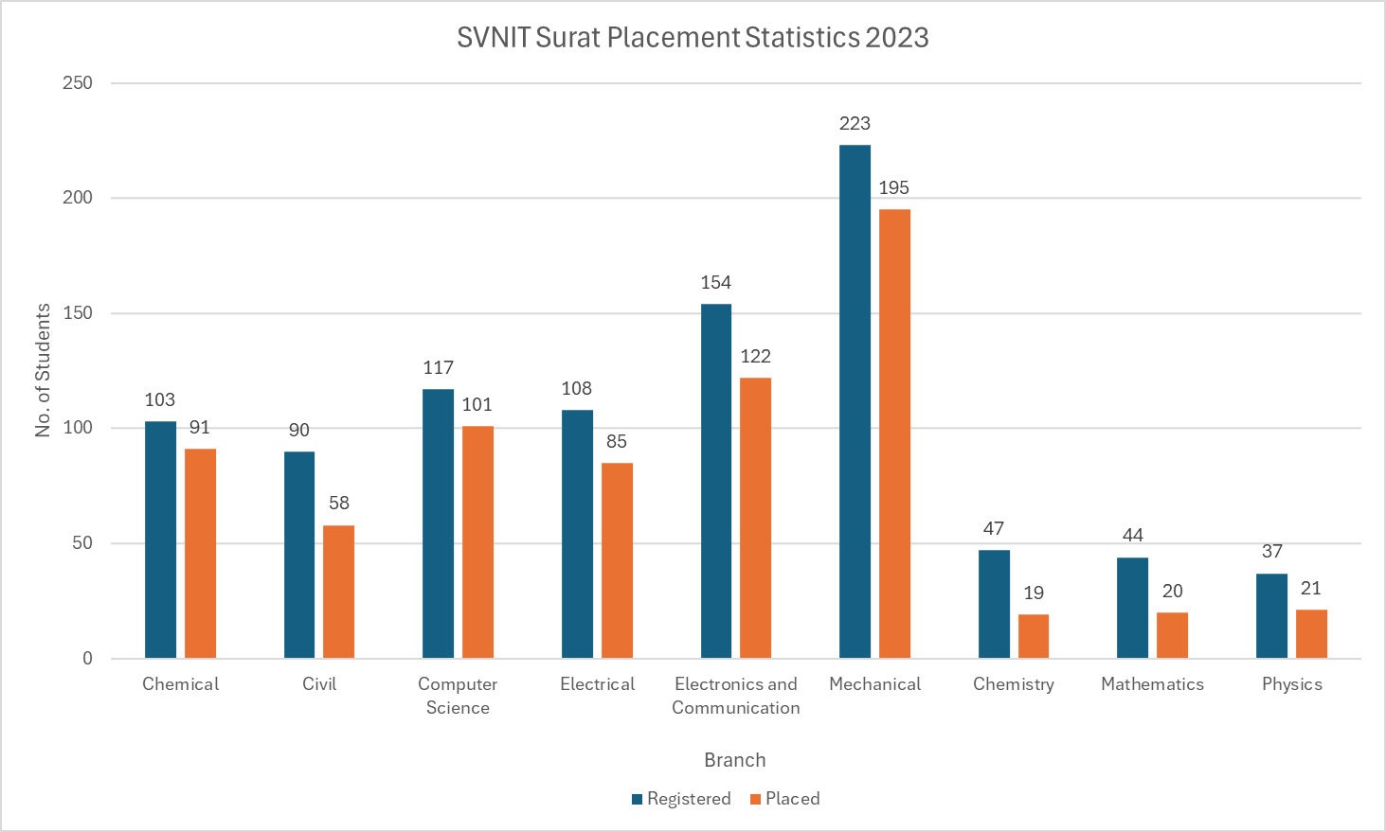1386x832 pixels.
Task: Select the Mathematics Registered bar
Action: click(x=1132, y=608)
